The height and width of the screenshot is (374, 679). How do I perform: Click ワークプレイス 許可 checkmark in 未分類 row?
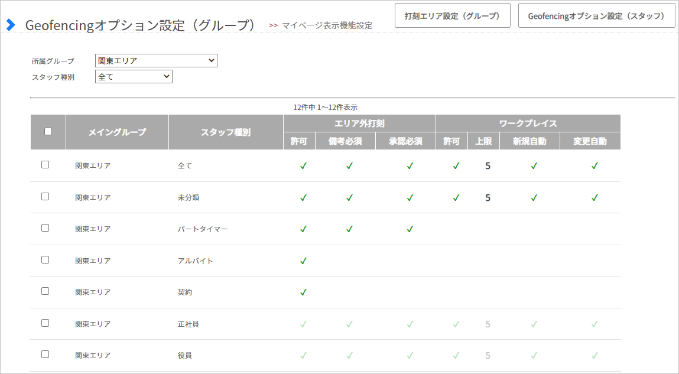pos(456,197)
